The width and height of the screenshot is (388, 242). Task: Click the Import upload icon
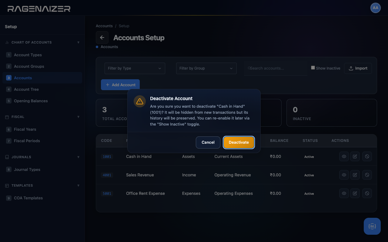coord(351,68)
